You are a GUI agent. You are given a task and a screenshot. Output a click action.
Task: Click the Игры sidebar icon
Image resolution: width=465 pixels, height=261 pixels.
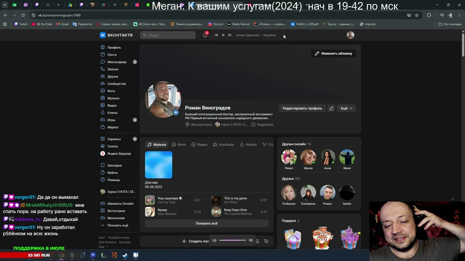(x=103, y=120)
